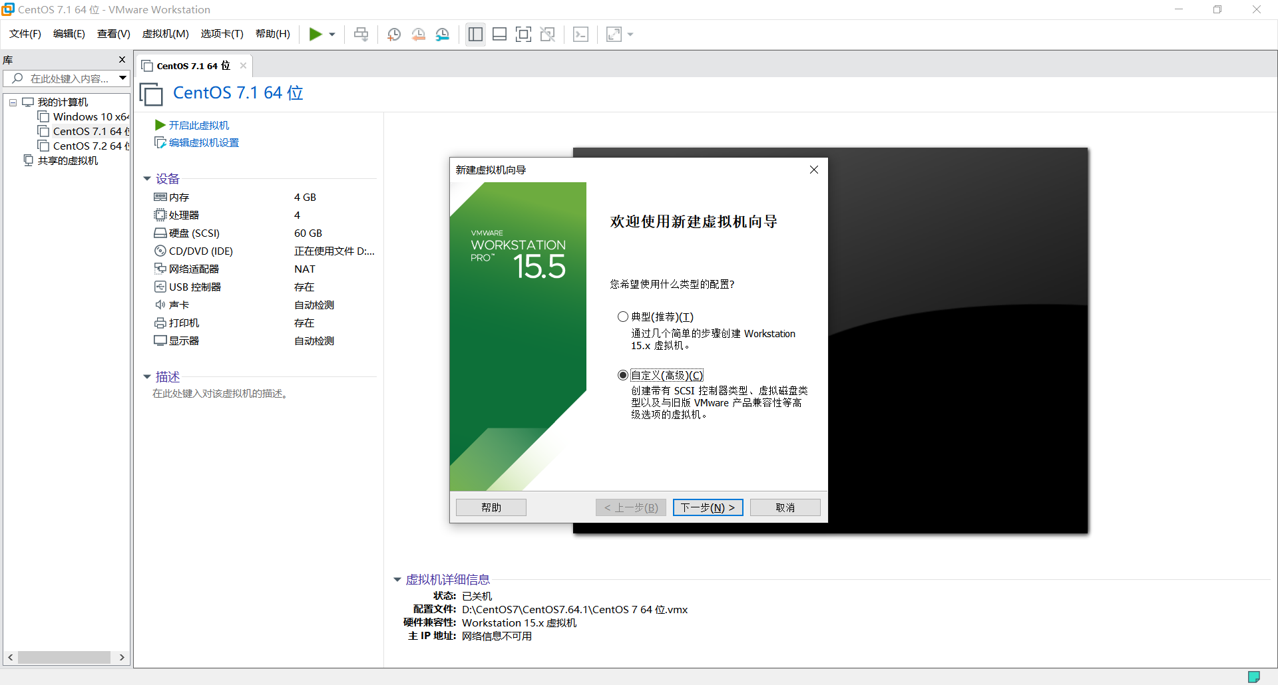The width and height of the screenshot is (1278, 685).
Task: Click the 配置文件 path text
Action: point(575,610)
